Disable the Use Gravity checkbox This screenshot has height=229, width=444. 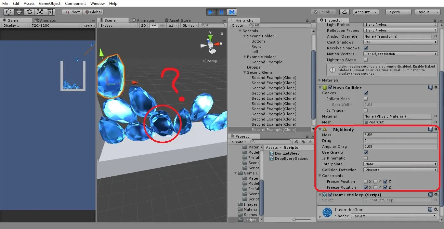[x=366, y=152]
